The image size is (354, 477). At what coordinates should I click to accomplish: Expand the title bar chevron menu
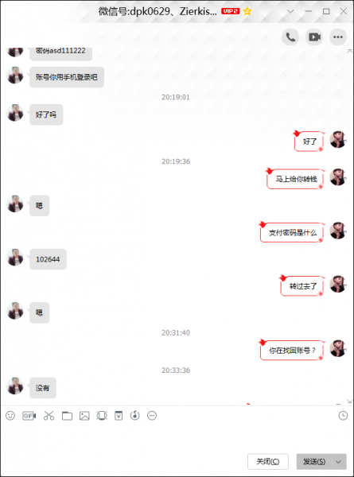tap(290, 12)
